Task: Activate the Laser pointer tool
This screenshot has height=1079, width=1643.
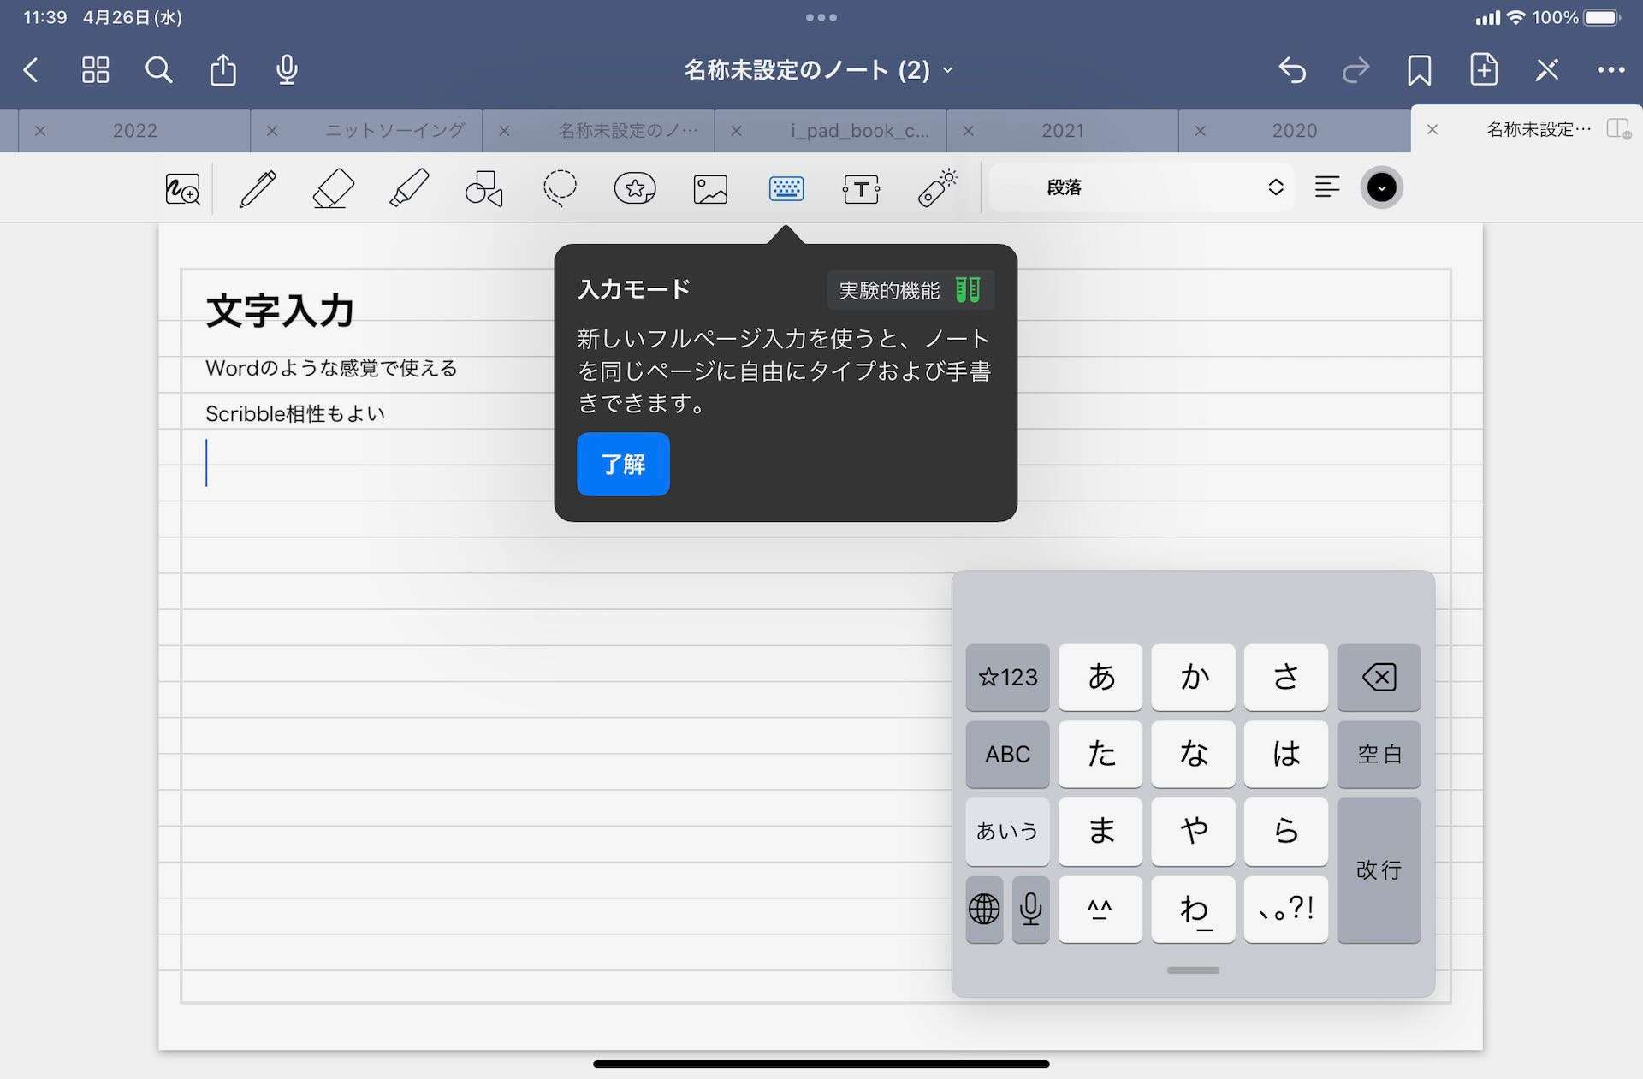Action: [x=937, y=188]
